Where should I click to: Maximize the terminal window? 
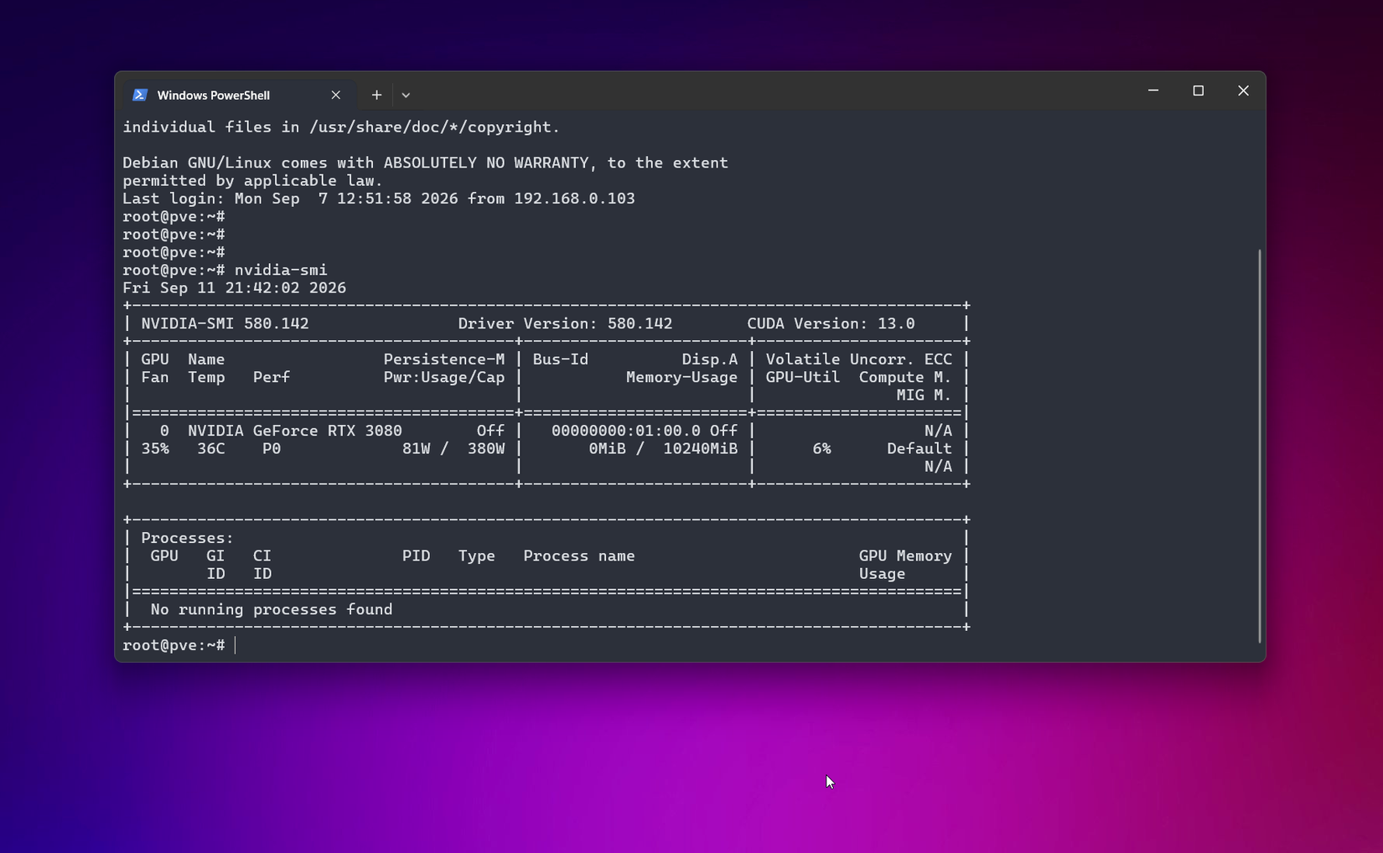point(1198,90)
